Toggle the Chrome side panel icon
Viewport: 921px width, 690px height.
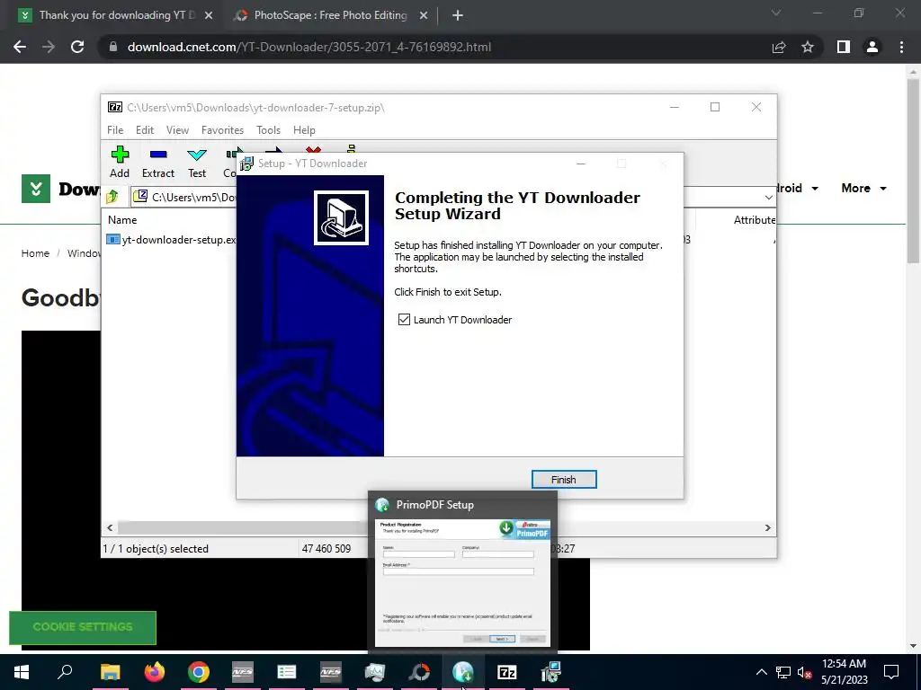click(x=844, y=47)
